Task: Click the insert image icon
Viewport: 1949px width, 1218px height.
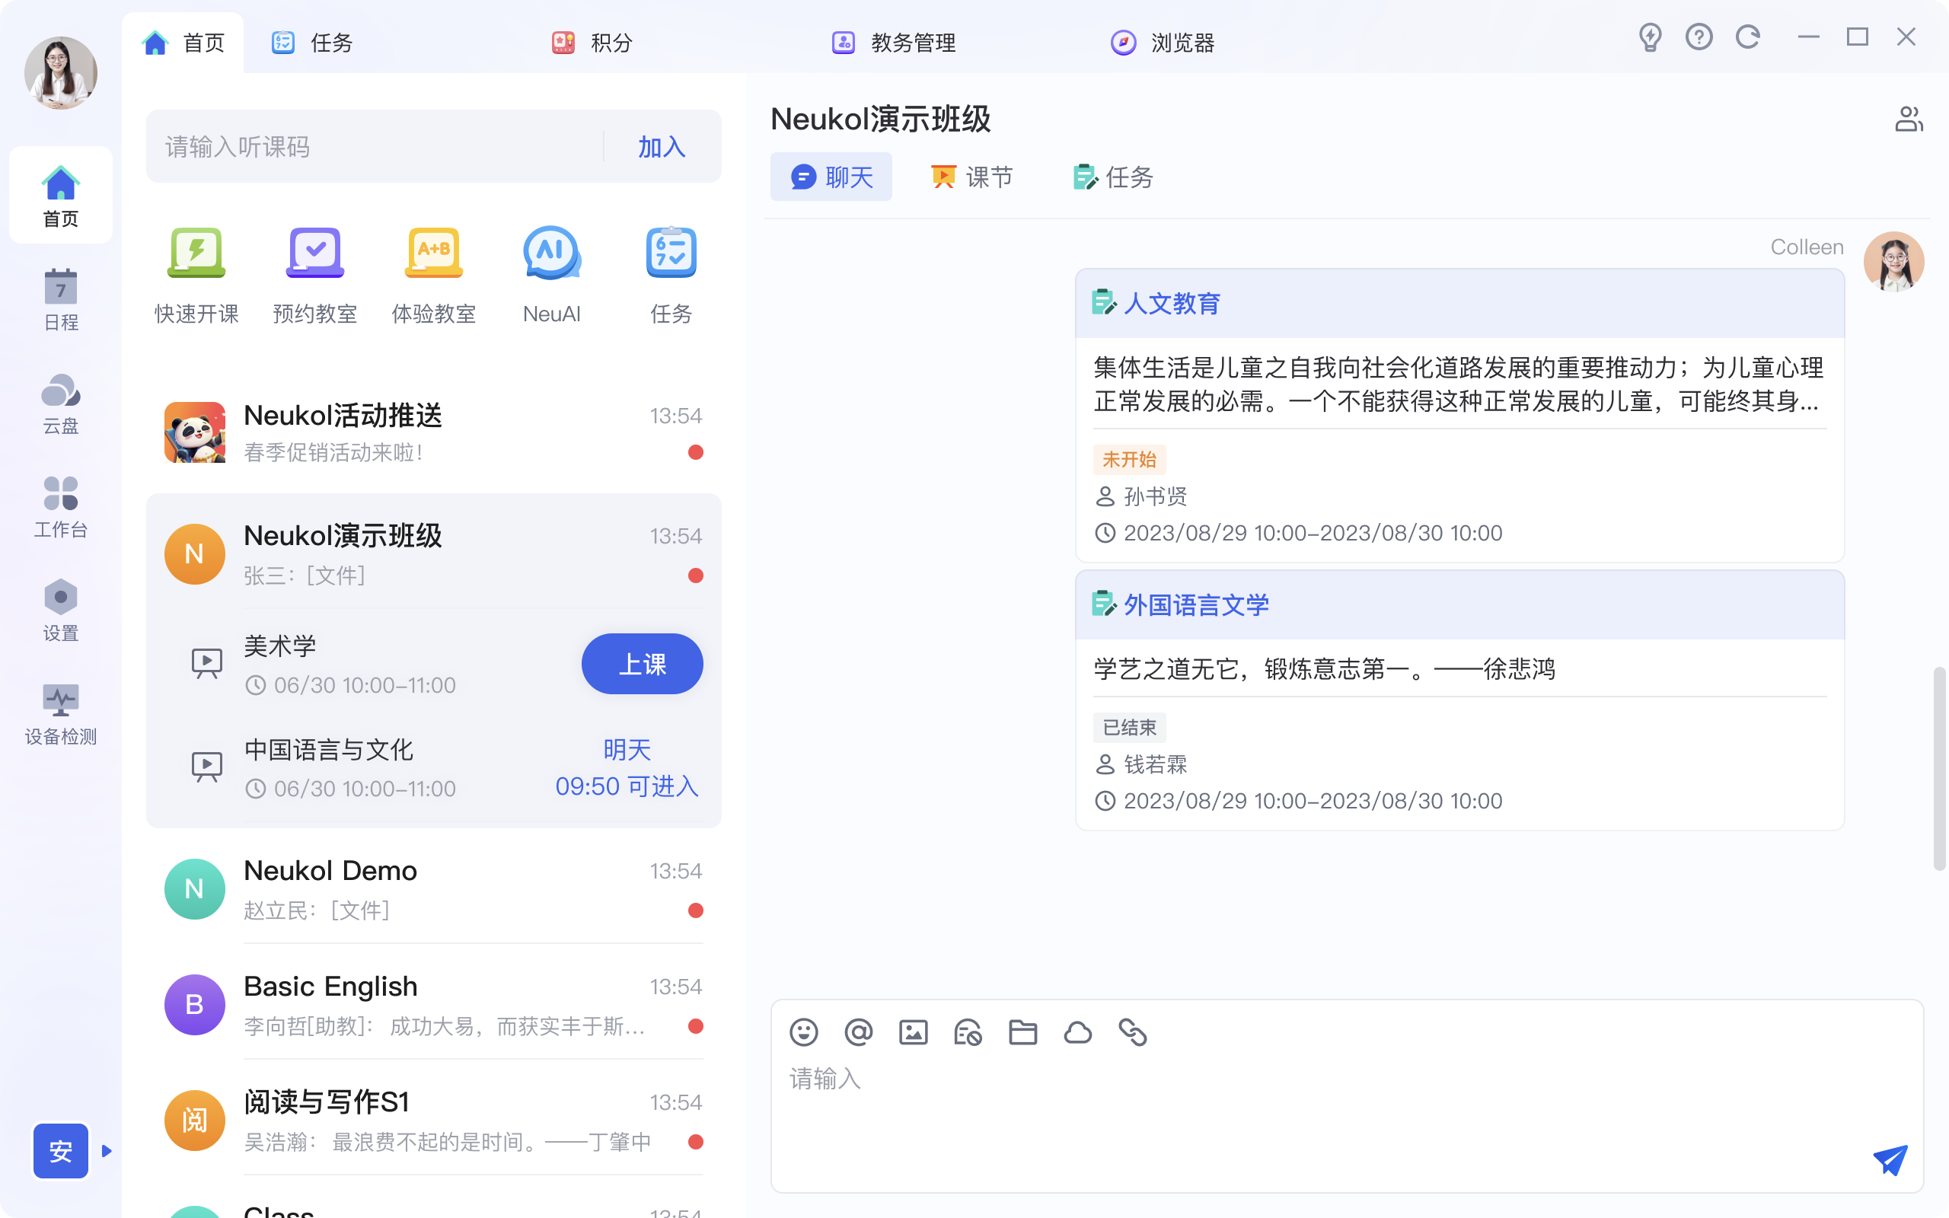Action: [x=913, y=1032]
